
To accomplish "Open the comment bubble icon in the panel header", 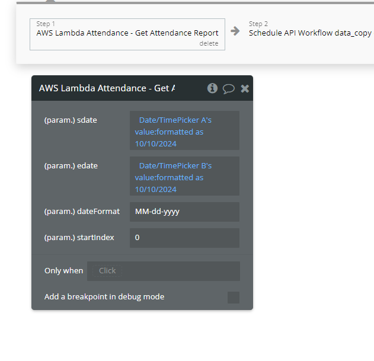I will coord(229,89).
